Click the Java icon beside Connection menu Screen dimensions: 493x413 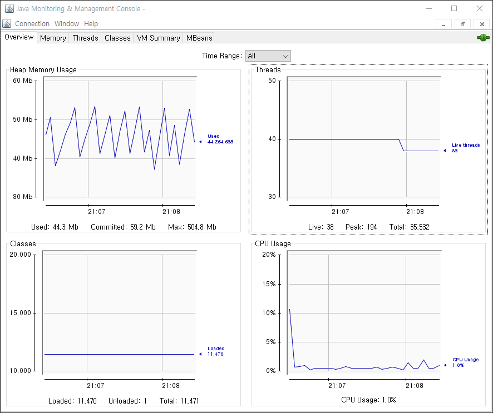7,23
